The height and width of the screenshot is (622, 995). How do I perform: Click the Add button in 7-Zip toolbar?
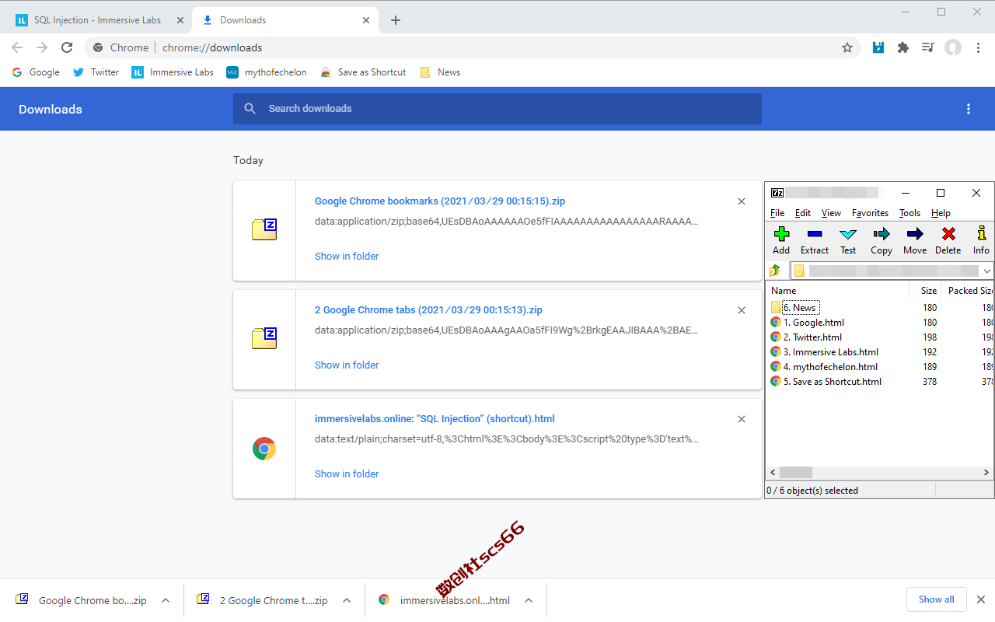pos(781,239)
